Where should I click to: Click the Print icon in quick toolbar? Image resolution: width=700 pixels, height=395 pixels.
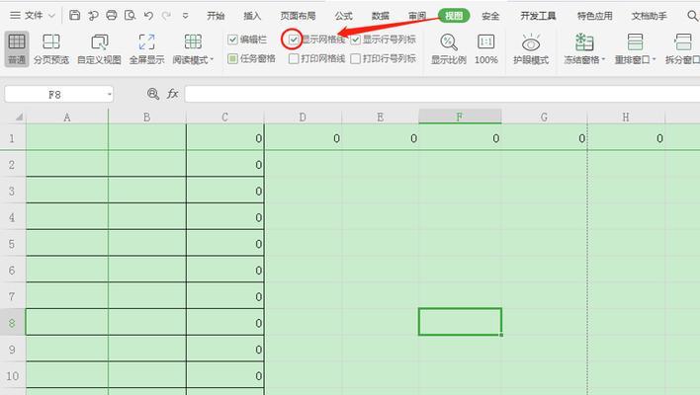112,16
